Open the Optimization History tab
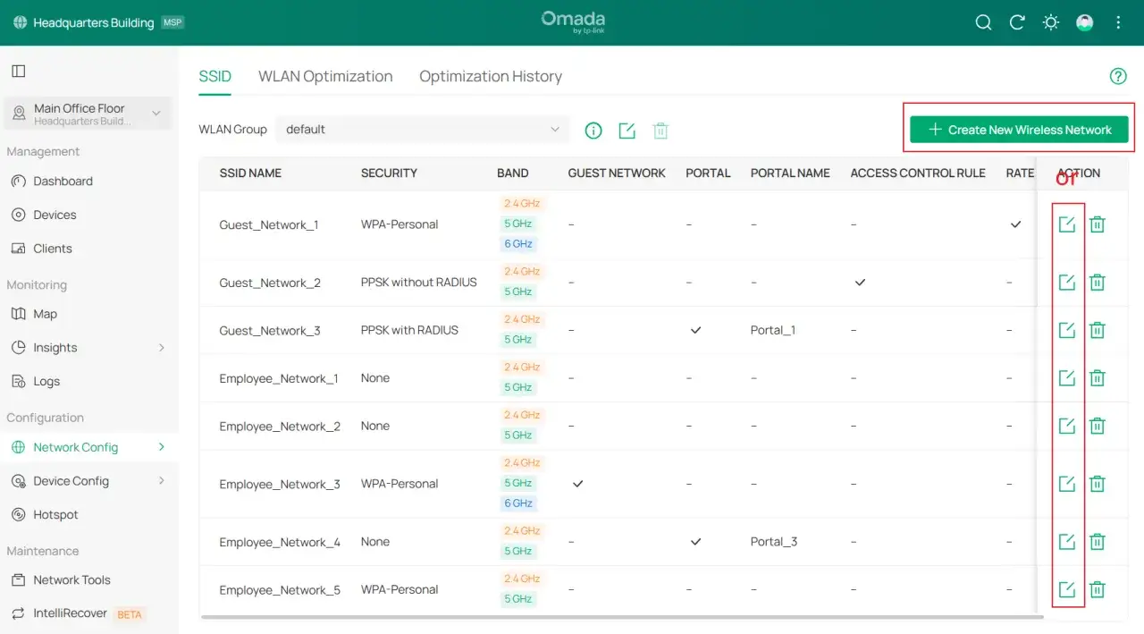Screen dimensions: 1144x634 pos(491,76)
